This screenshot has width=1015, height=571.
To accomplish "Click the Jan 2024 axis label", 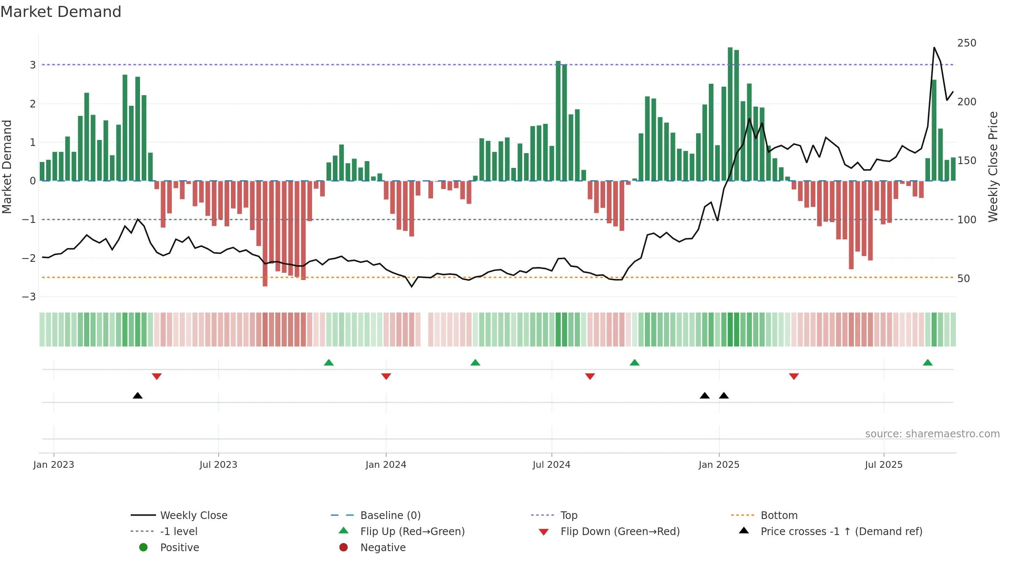I will tap(386, 464).
